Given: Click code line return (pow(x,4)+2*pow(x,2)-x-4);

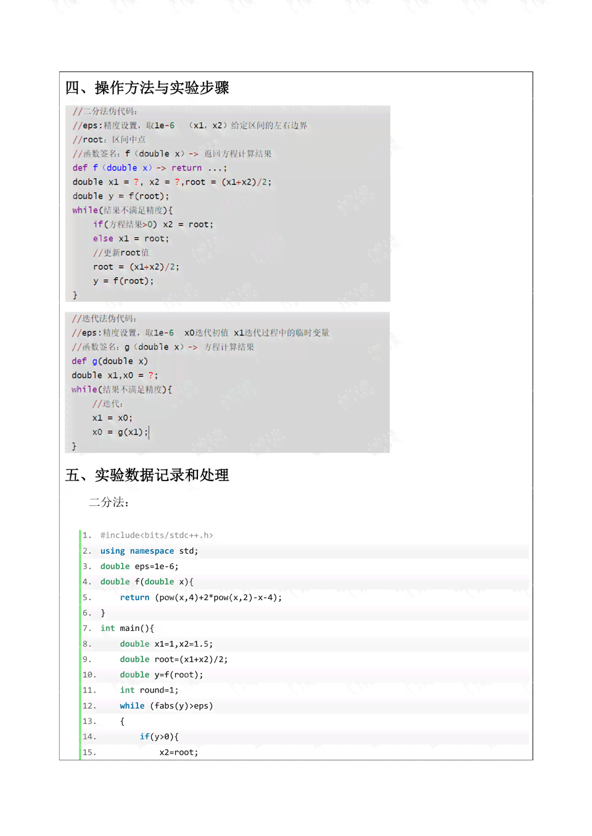Looking at the screenshot, I should [201, 598].
